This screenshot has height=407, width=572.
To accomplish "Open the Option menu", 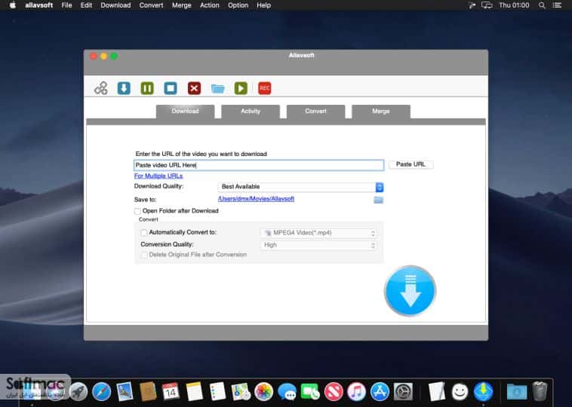I will [x=238, y=5].
